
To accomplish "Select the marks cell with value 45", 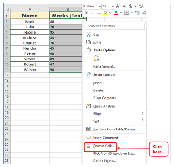I will pyautogui.click(x=66, y=48).
